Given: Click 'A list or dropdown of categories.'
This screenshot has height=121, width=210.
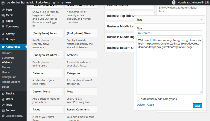Looking at the screenshot, I should point(79,82).
